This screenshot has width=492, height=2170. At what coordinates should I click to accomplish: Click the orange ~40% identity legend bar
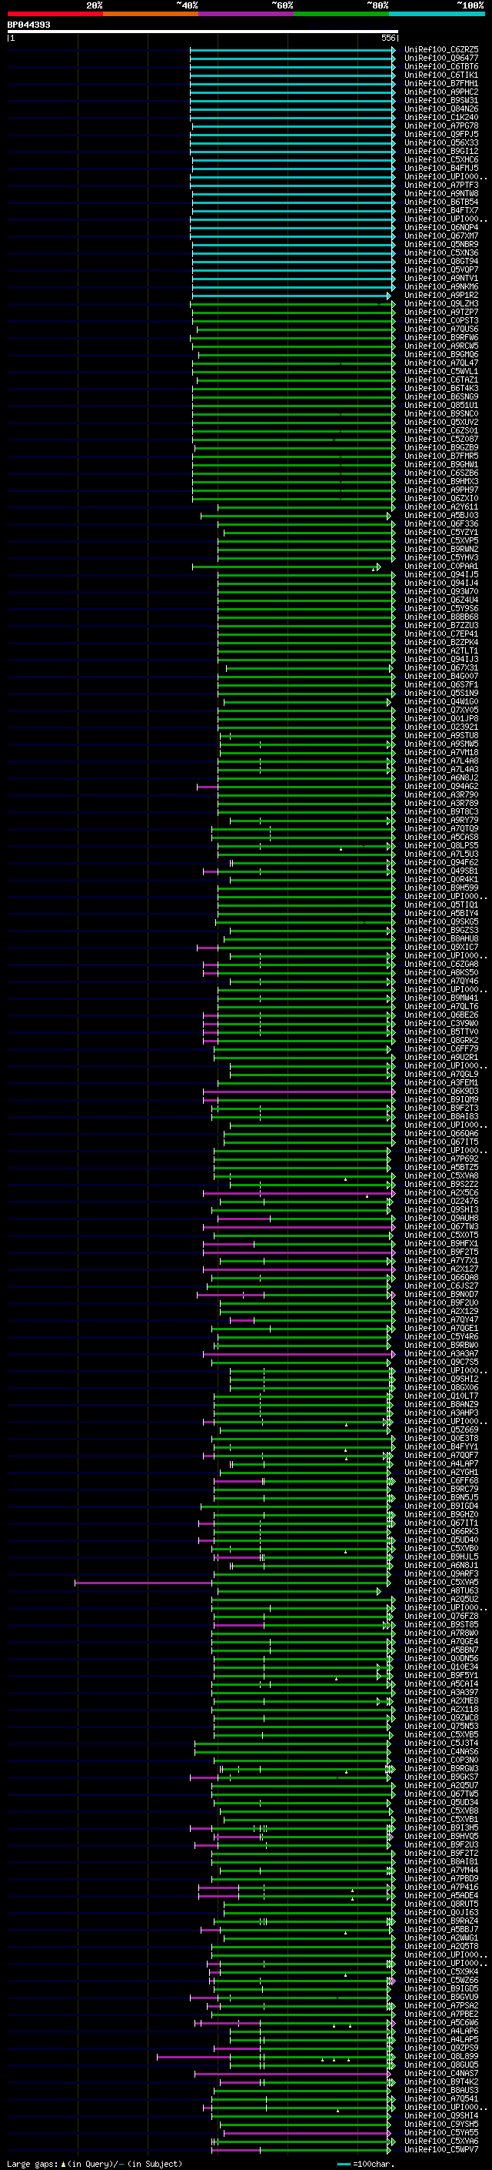point(151,14)
